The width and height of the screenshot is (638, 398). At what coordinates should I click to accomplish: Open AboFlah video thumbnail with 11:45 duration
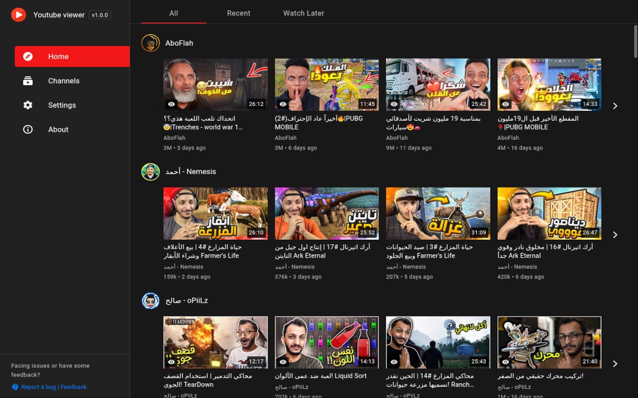pyautogui.click(x=327, y=85)
